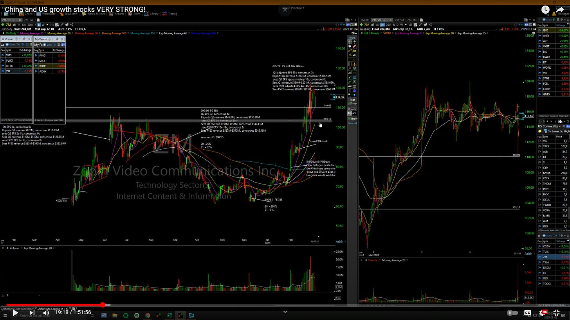Sort left watchlist by % Change header

coord(26,50)
